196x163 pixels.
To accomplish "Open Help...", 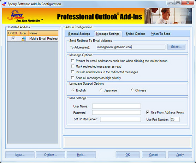I will click(81, 155).
